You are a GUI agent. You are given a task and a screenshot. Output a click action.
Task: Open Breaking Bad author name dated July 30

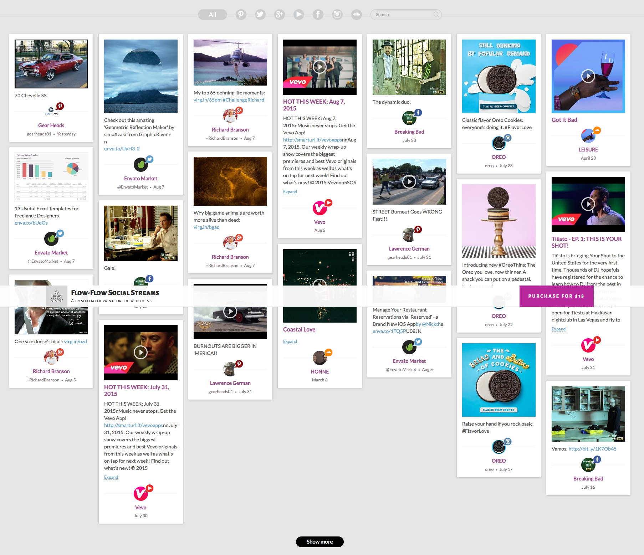pos(409,132)
